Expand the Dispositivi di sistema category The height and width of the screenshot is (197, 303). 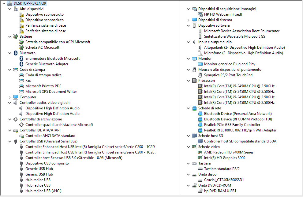tap(189, 20)
